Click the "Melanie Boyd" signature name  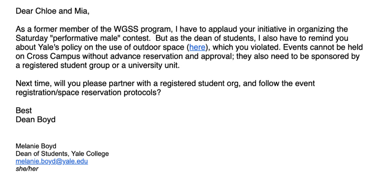point(36,146)
